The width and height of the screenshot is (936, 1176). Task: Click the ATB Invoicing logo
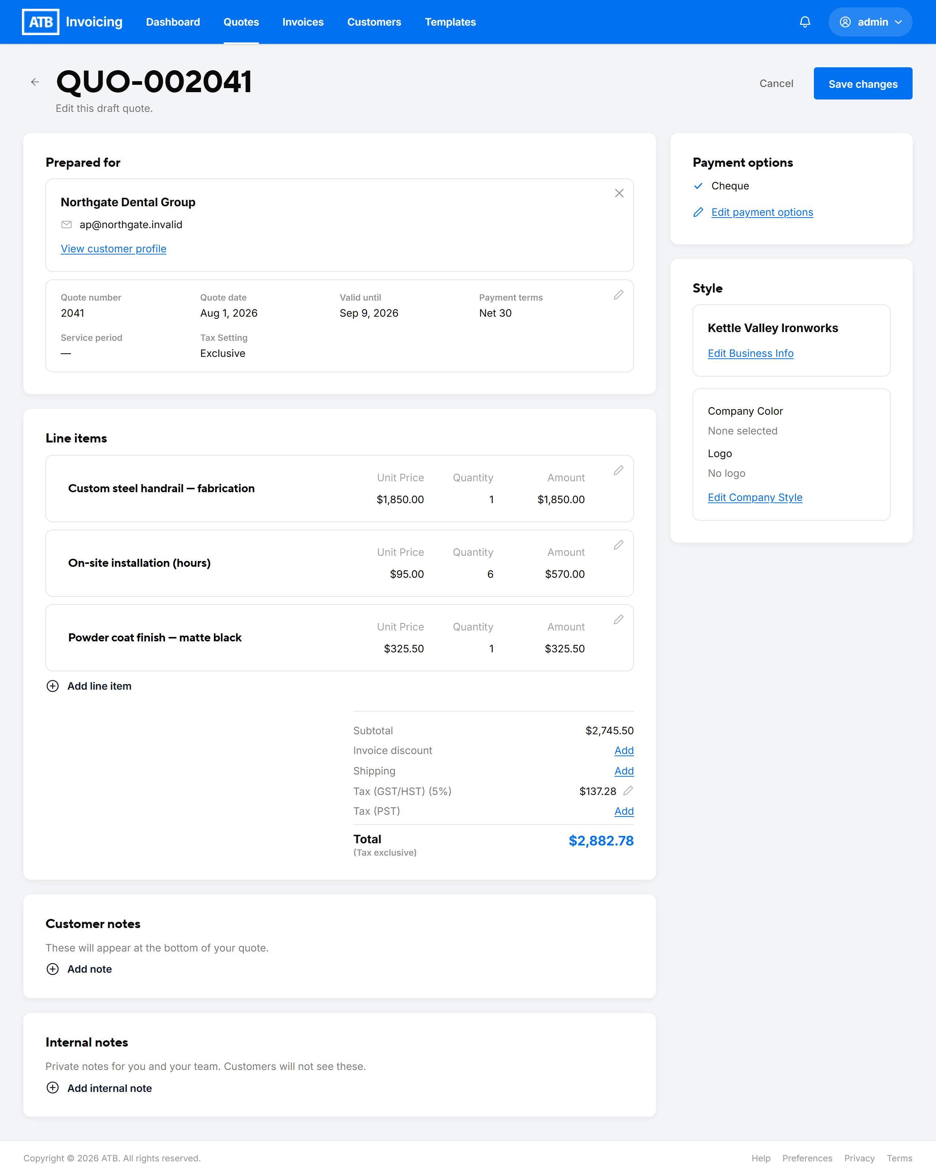click(72, 22)
